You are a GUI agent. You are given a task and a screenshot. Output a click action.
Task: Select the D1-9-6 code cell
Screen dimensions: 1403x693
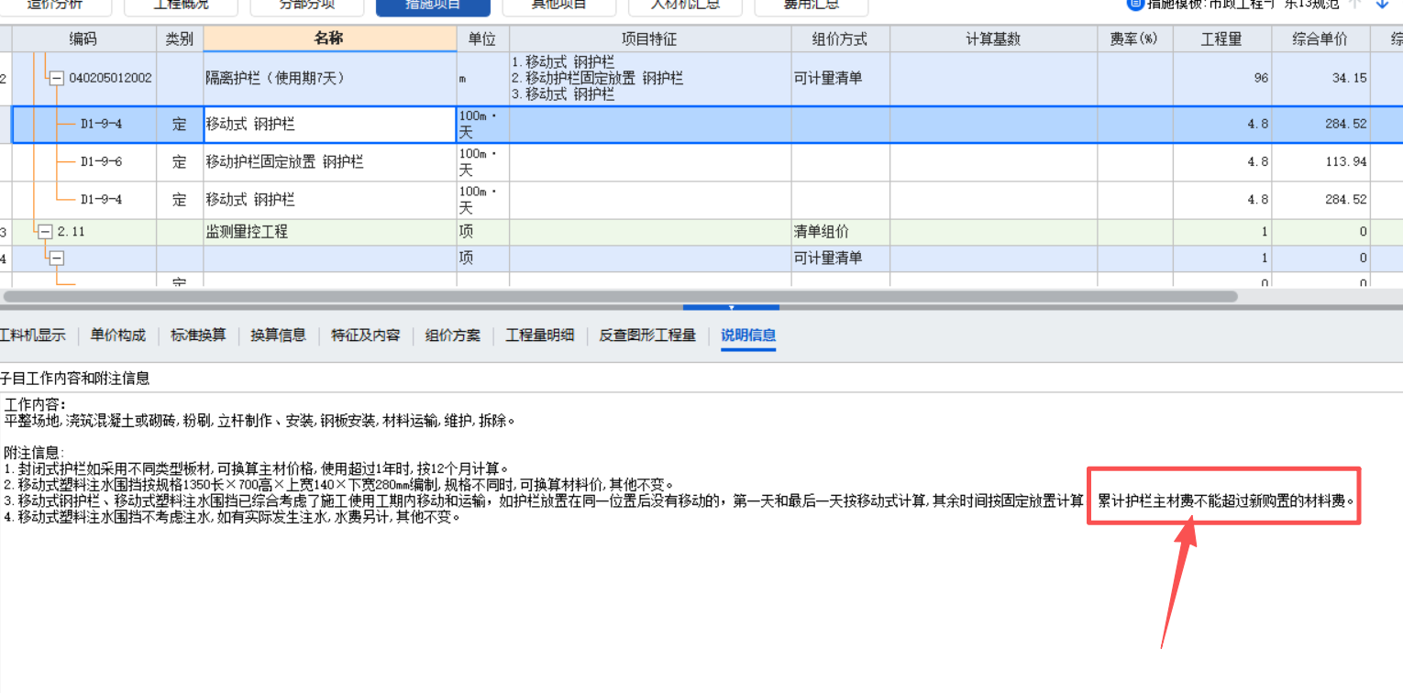pos(101,162)
